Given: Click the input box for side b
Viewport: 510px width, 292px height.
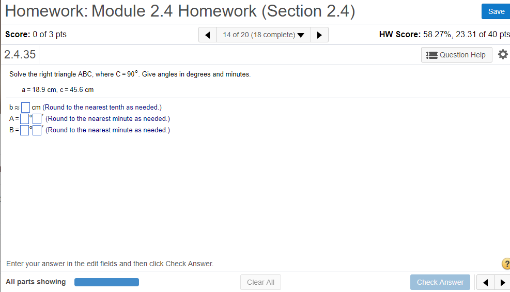Looking at the screenshot, I should pyautogui.click(x=26, y=107).
